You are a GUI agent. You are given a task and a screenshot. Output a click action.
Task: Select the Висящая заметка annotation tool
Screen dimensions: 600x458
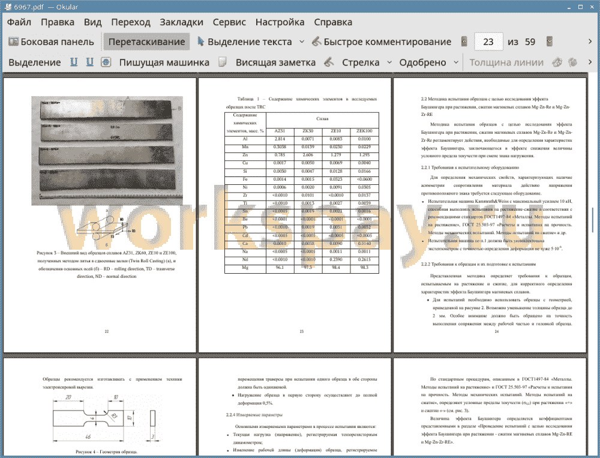point(275,62)
